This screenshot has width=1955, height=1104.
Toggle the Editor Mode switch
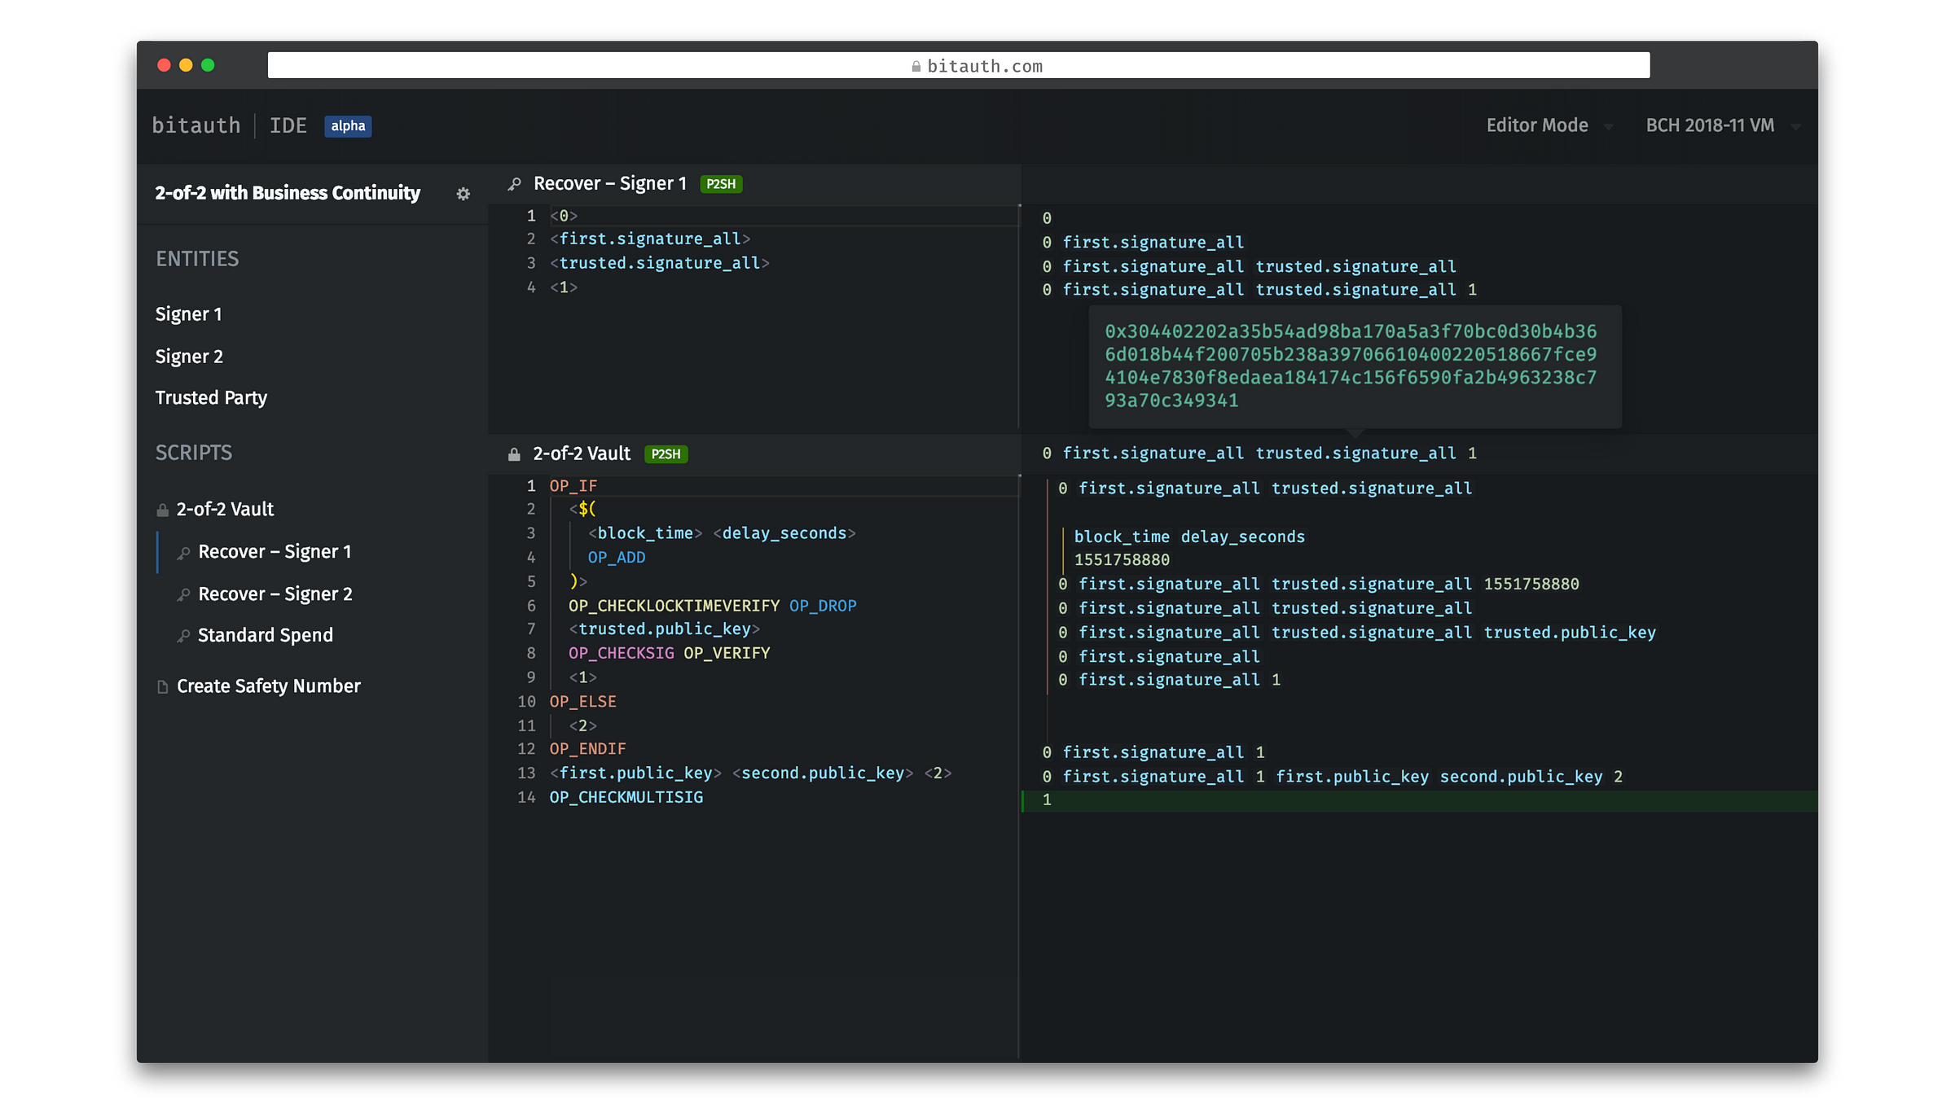coord(1551,126)
